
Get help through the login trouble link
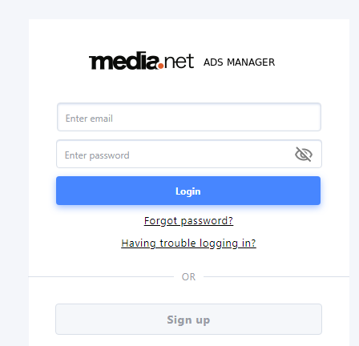(x=188, y=243)
